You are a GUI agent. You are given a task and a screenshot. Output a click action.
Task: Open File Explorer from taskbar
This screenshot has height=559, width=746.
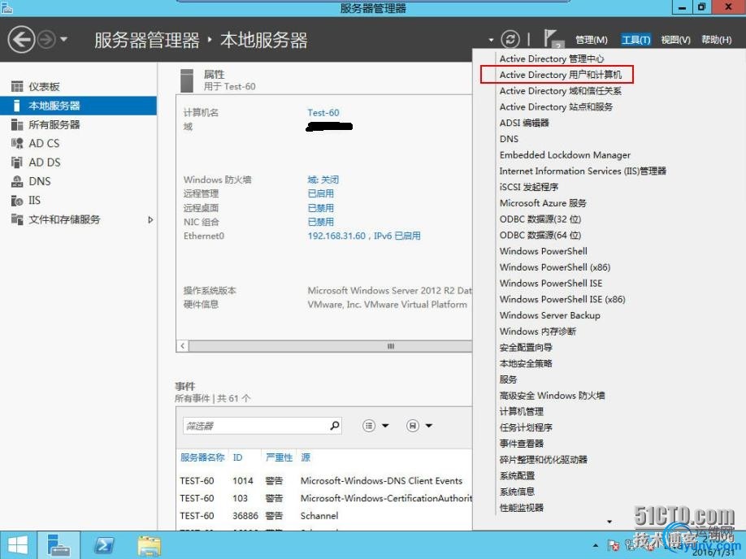pyautogui.click(x=150, y=545)
